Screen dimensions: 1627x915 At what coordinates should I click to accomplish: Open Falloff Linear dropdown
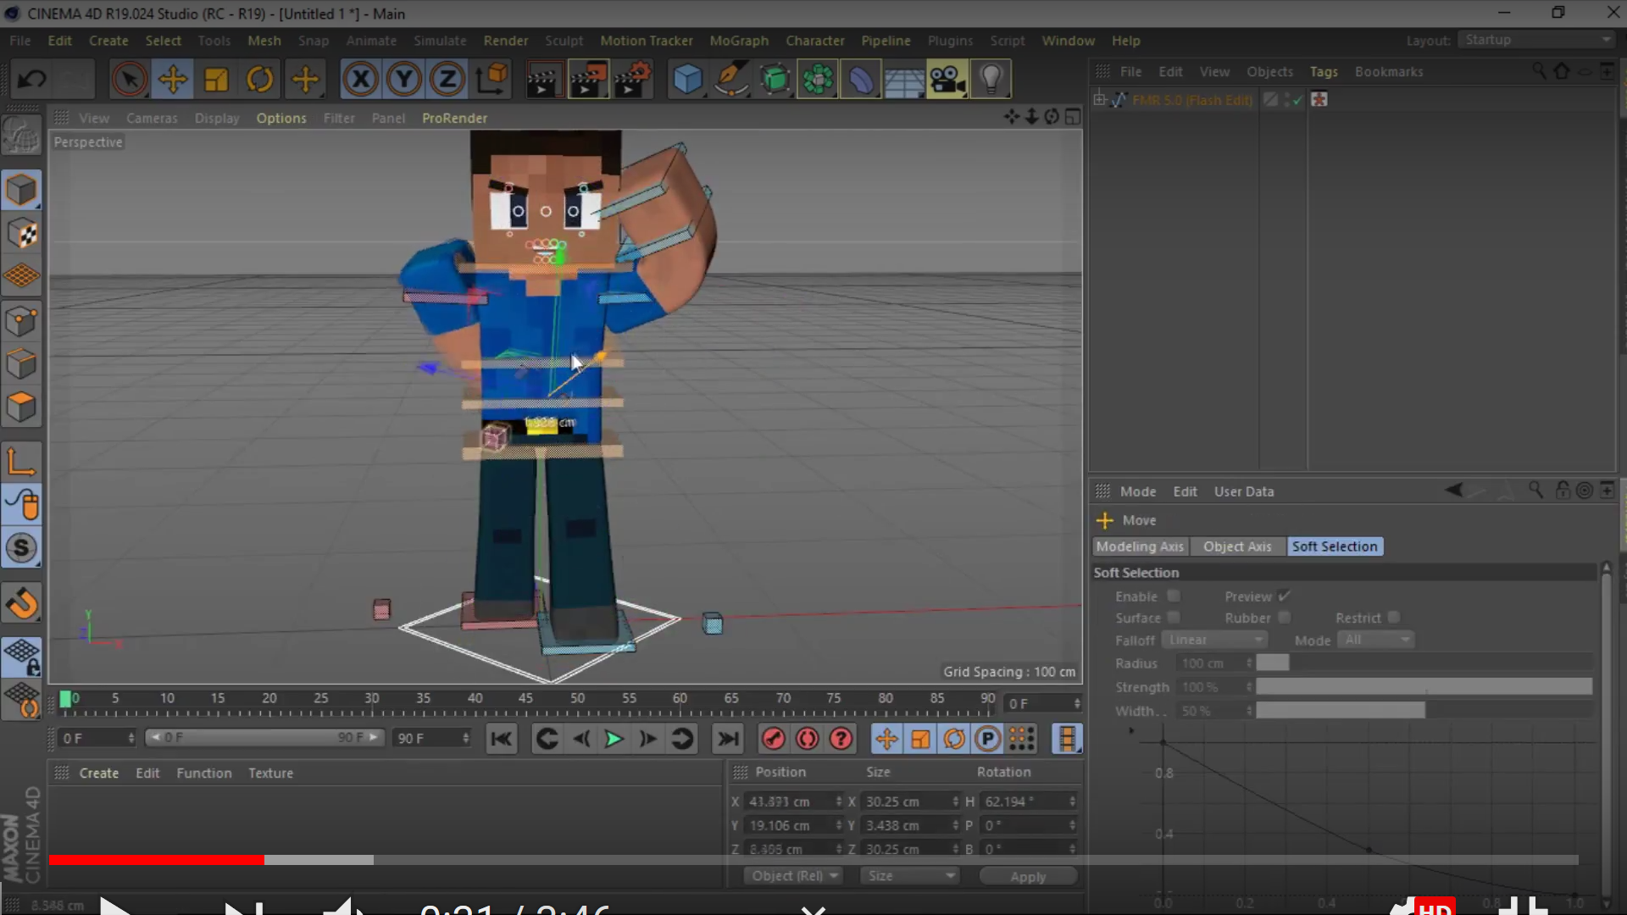(1215, 640)
